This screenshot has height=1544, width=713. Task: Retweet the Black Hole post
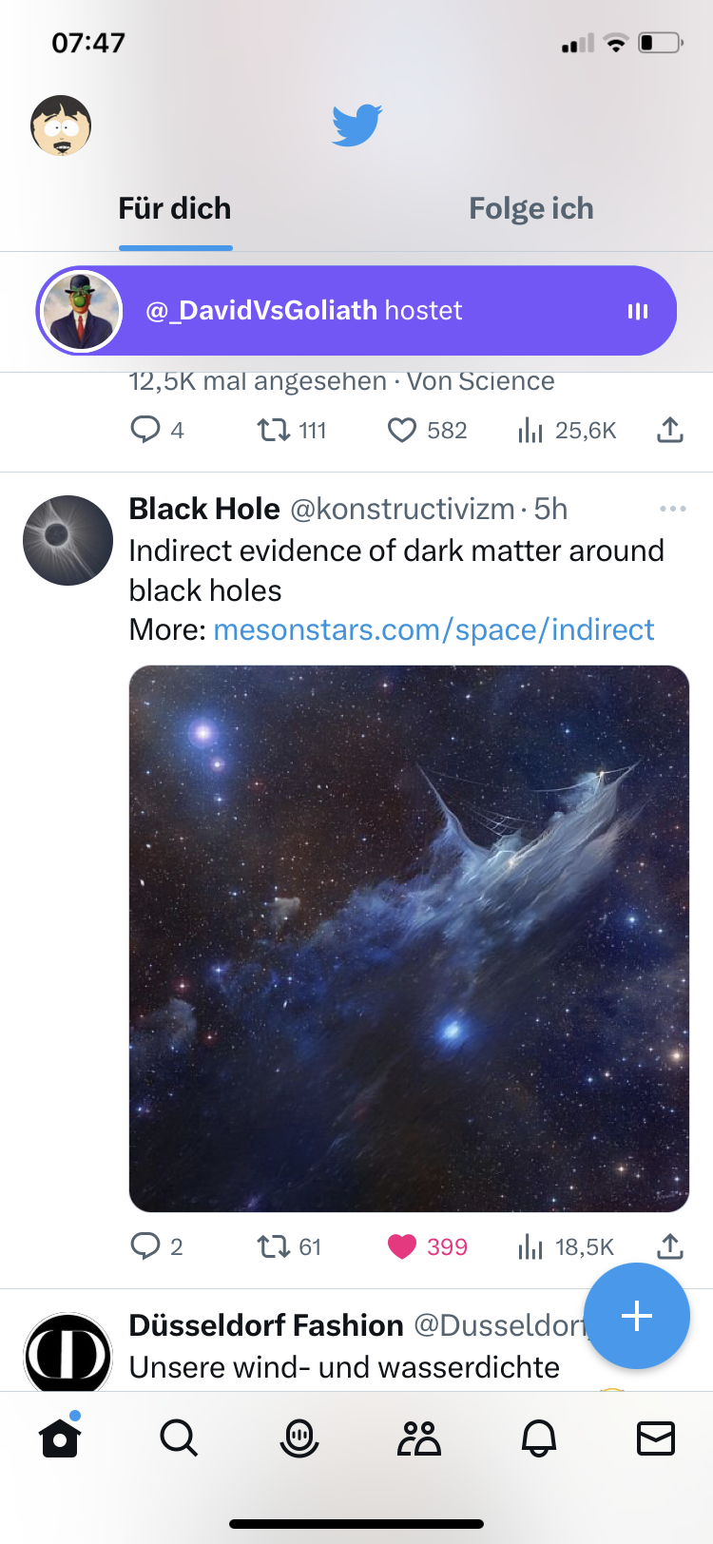(x=274, y=1246)
